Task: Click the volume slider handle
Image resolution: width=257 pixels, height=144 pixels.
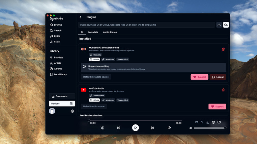Action: point(225,128)
